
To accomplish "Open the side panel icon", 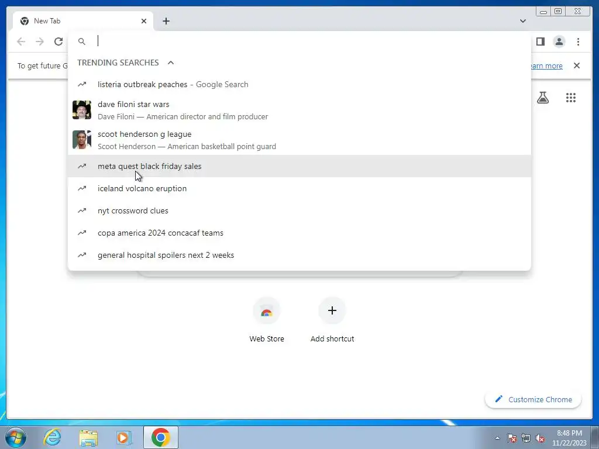I will tap(540, 42).
